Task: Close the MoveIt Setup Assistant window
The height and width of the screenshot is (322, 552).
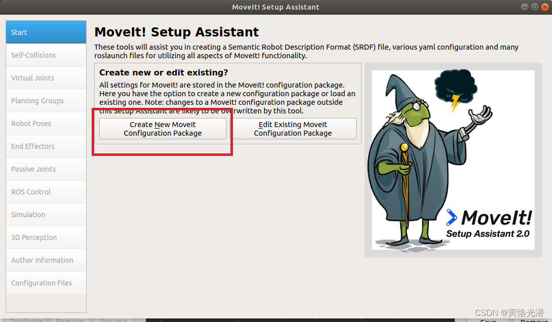Action: point(545,7)
